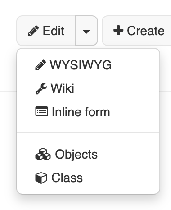Select the Wiki editing option
The width and height of the screenshot is (171, 210).
[88, 88]
